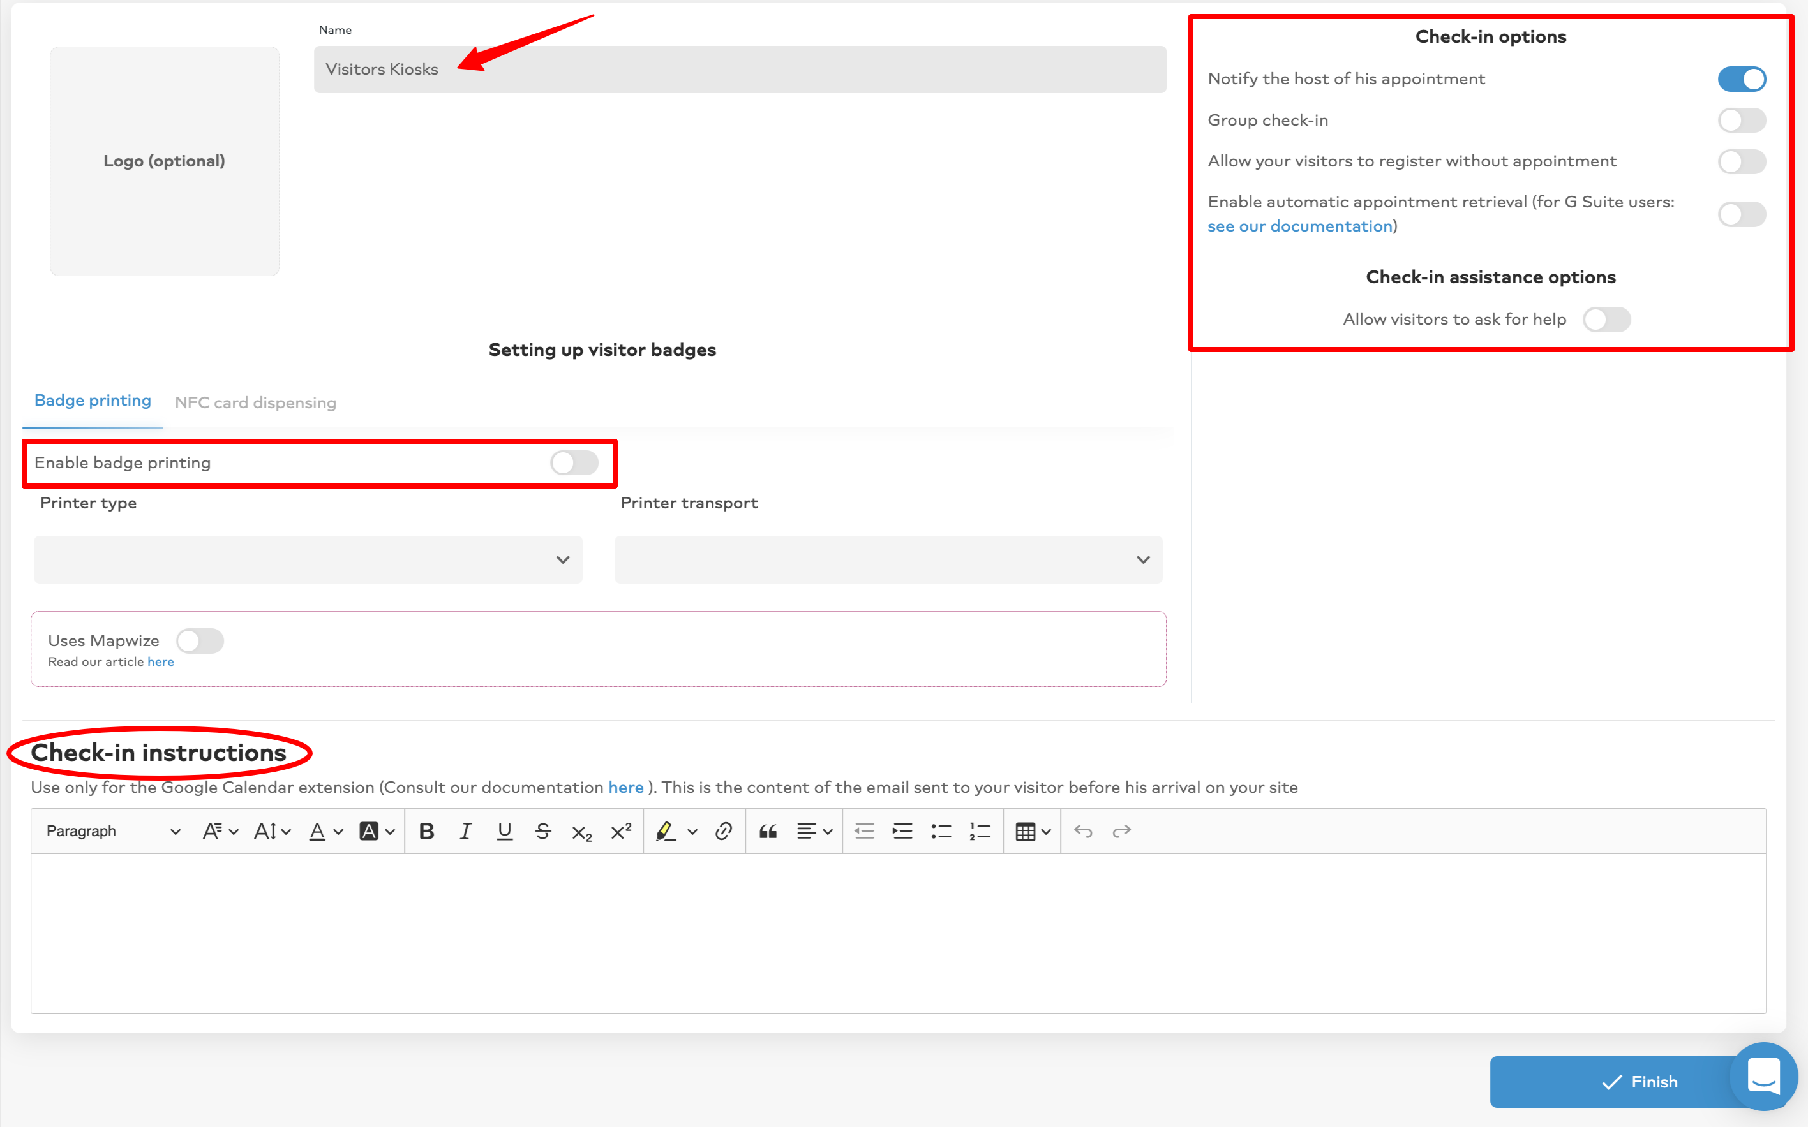Turn on Uses Mapwize switch
This screenshot has height=1127, width=1808.
pyautogui.click(x=200, y=641)
